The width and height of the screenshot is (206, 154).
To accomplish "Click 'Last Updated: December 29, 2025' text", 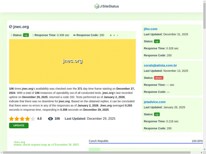I will click(90, 119).
